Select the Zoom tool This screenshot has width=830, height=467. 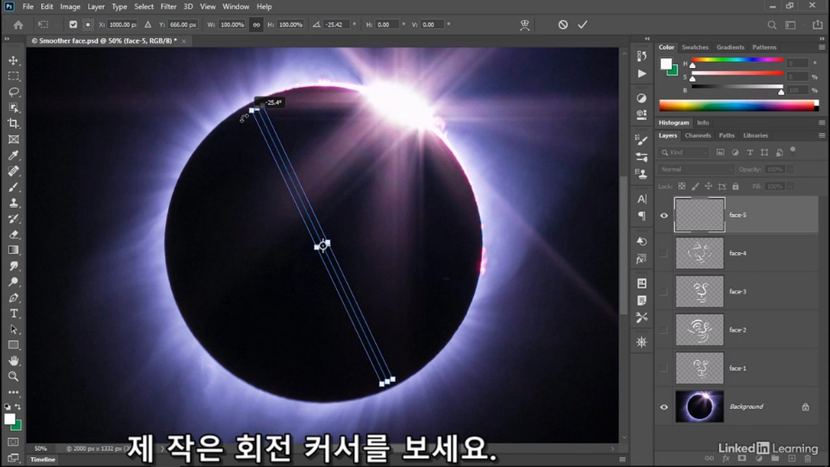[13, 376]
